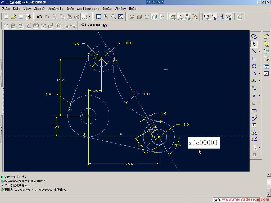Pick the Circle sketch tool

254,66
